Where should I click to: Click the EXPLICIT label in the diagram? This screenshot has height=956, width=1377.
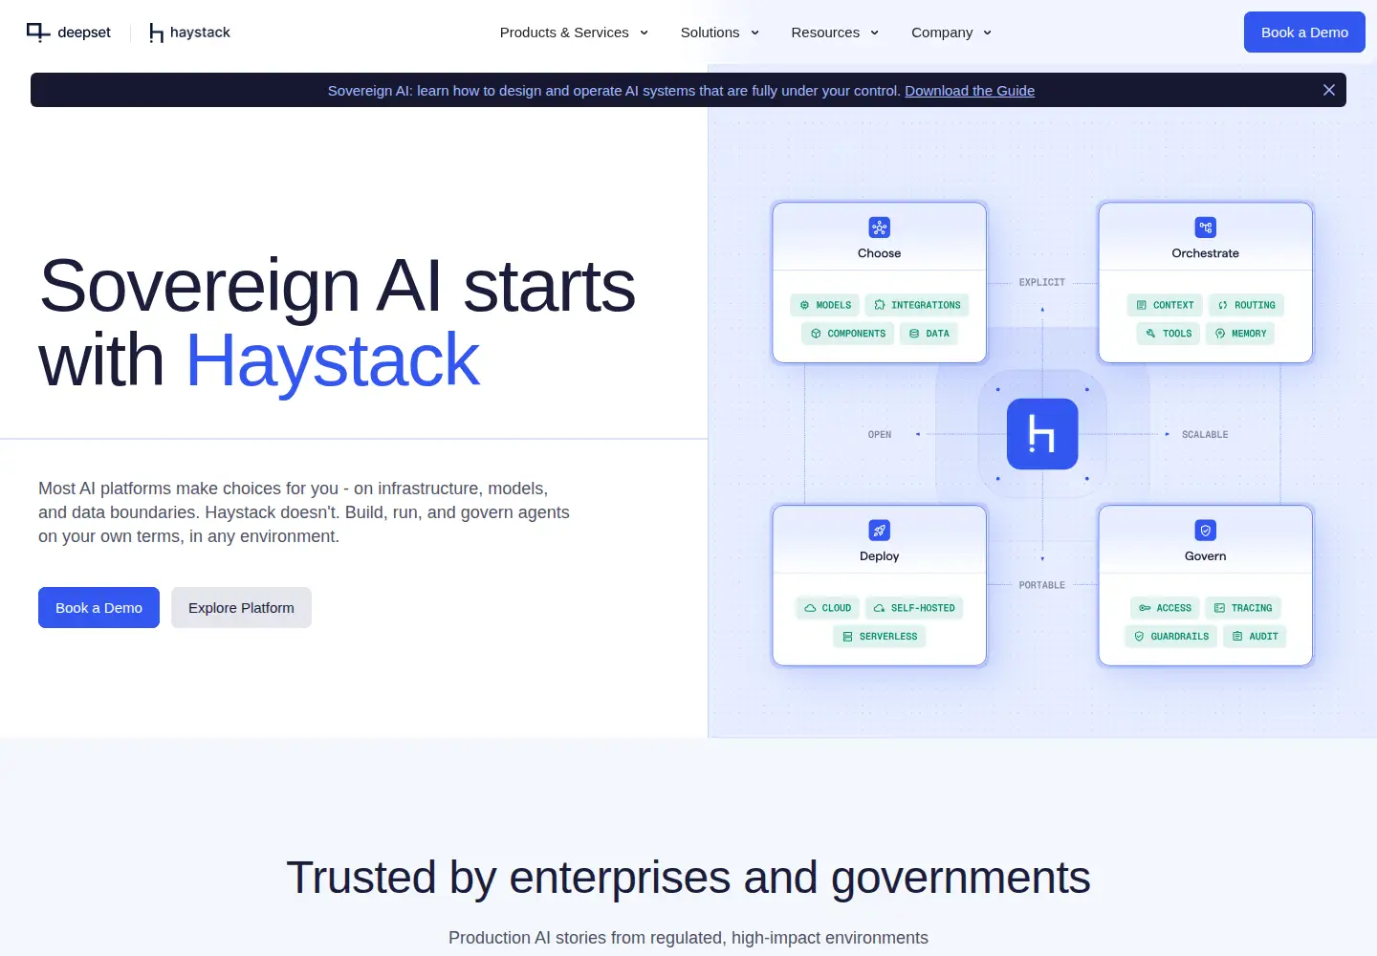(x=1042, y=283)
